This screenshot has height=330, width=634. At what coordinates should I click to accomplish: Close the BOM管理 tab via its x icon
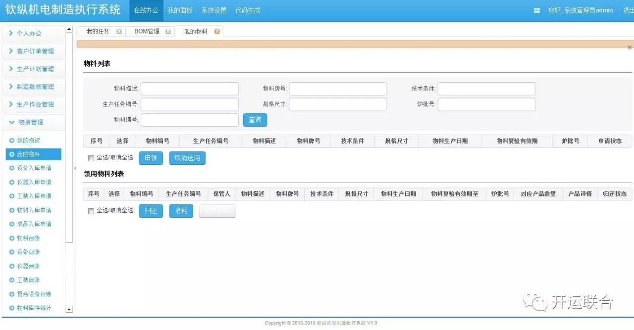click(168, 31)
